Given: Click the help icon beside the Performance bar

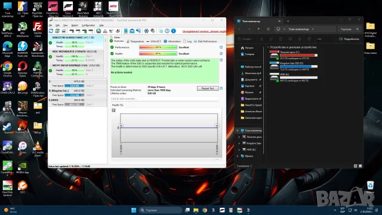Looking at the screenshot, I should click(221, 47).
